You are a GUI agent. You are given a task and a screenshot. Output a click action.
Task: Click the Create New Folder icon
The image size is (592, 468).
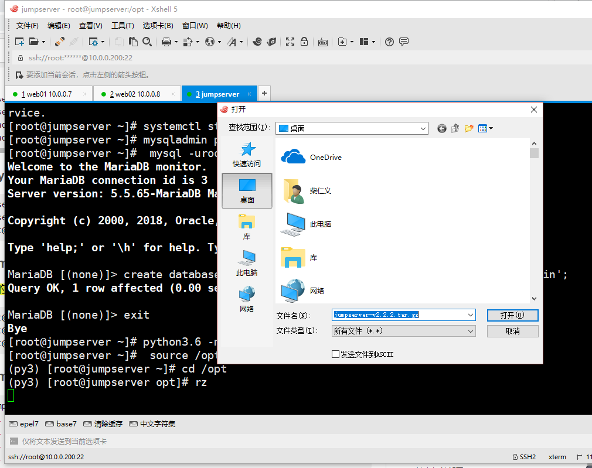[x=468, y=128]
